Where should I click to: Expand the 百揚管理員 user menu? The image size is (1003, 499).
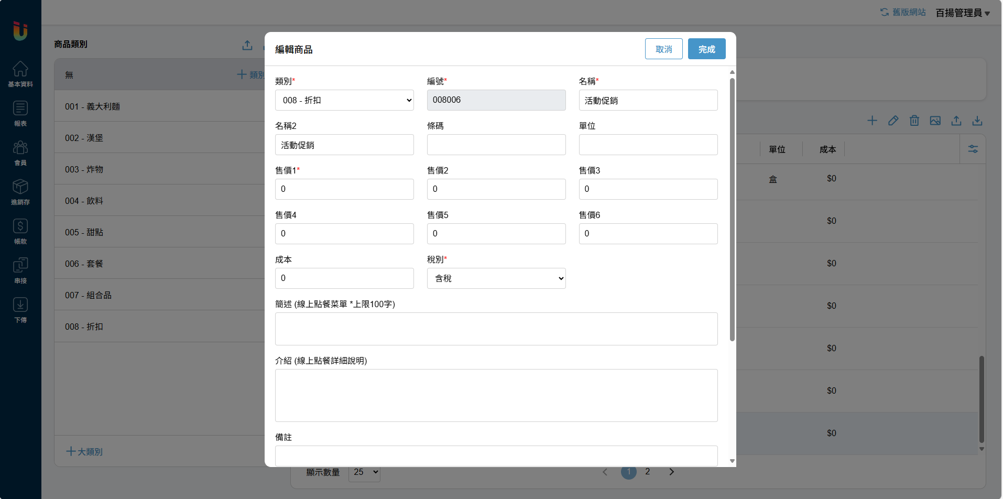click(x=962, y=13)
